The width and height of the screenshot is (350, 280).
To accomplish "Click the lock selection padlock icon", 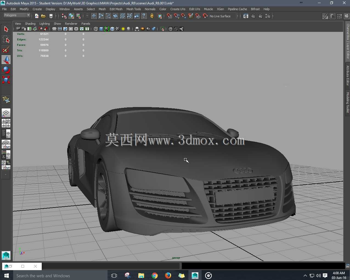I will 152,16.
